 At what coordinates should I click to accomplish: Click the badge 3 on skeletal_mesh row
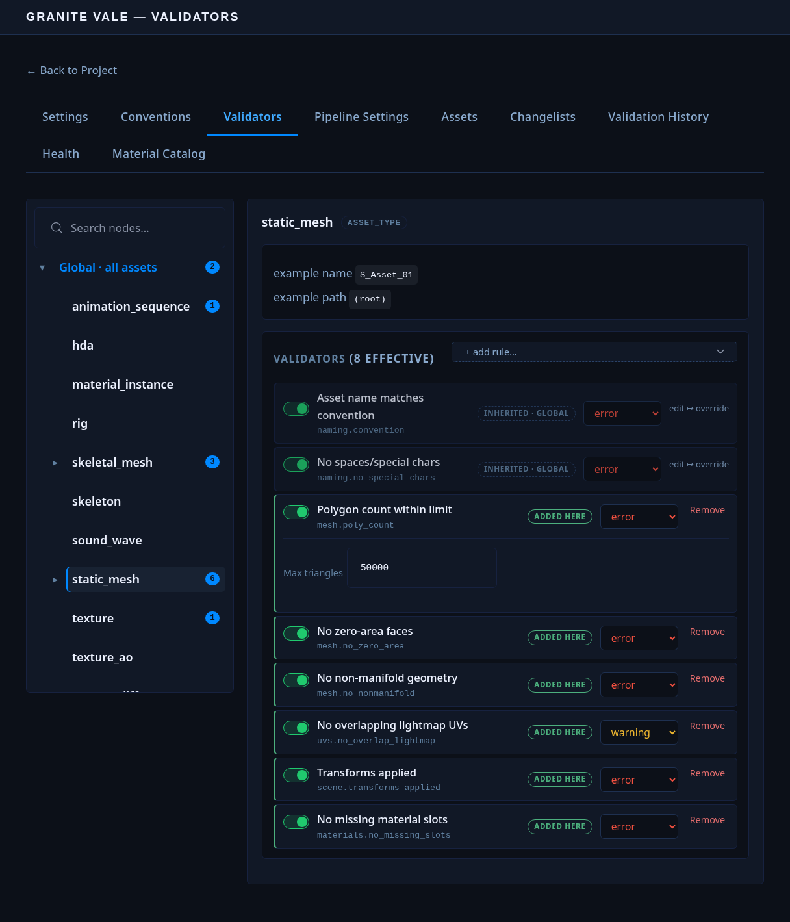tap(212, 462)
